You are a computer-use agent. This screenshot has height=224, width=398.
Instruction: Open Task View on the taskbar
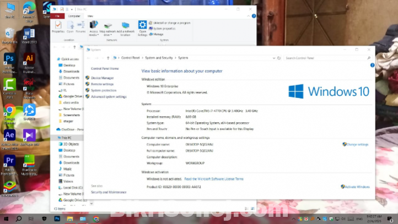pyautogui.click(x=31, y=218)
